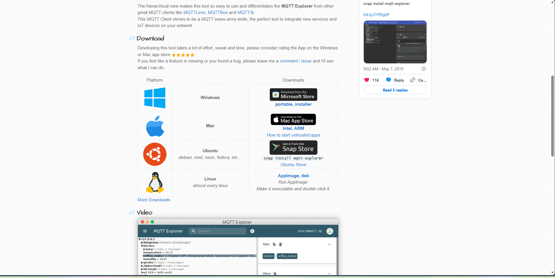Open the Mac App Store download badge
Viewport: 555px width, 278px height.
coord(293,119)
